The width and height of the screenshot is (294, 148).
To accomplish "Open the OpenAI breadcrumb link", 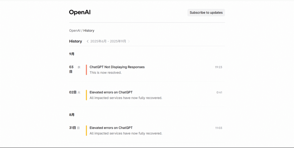I will [75, 30].
